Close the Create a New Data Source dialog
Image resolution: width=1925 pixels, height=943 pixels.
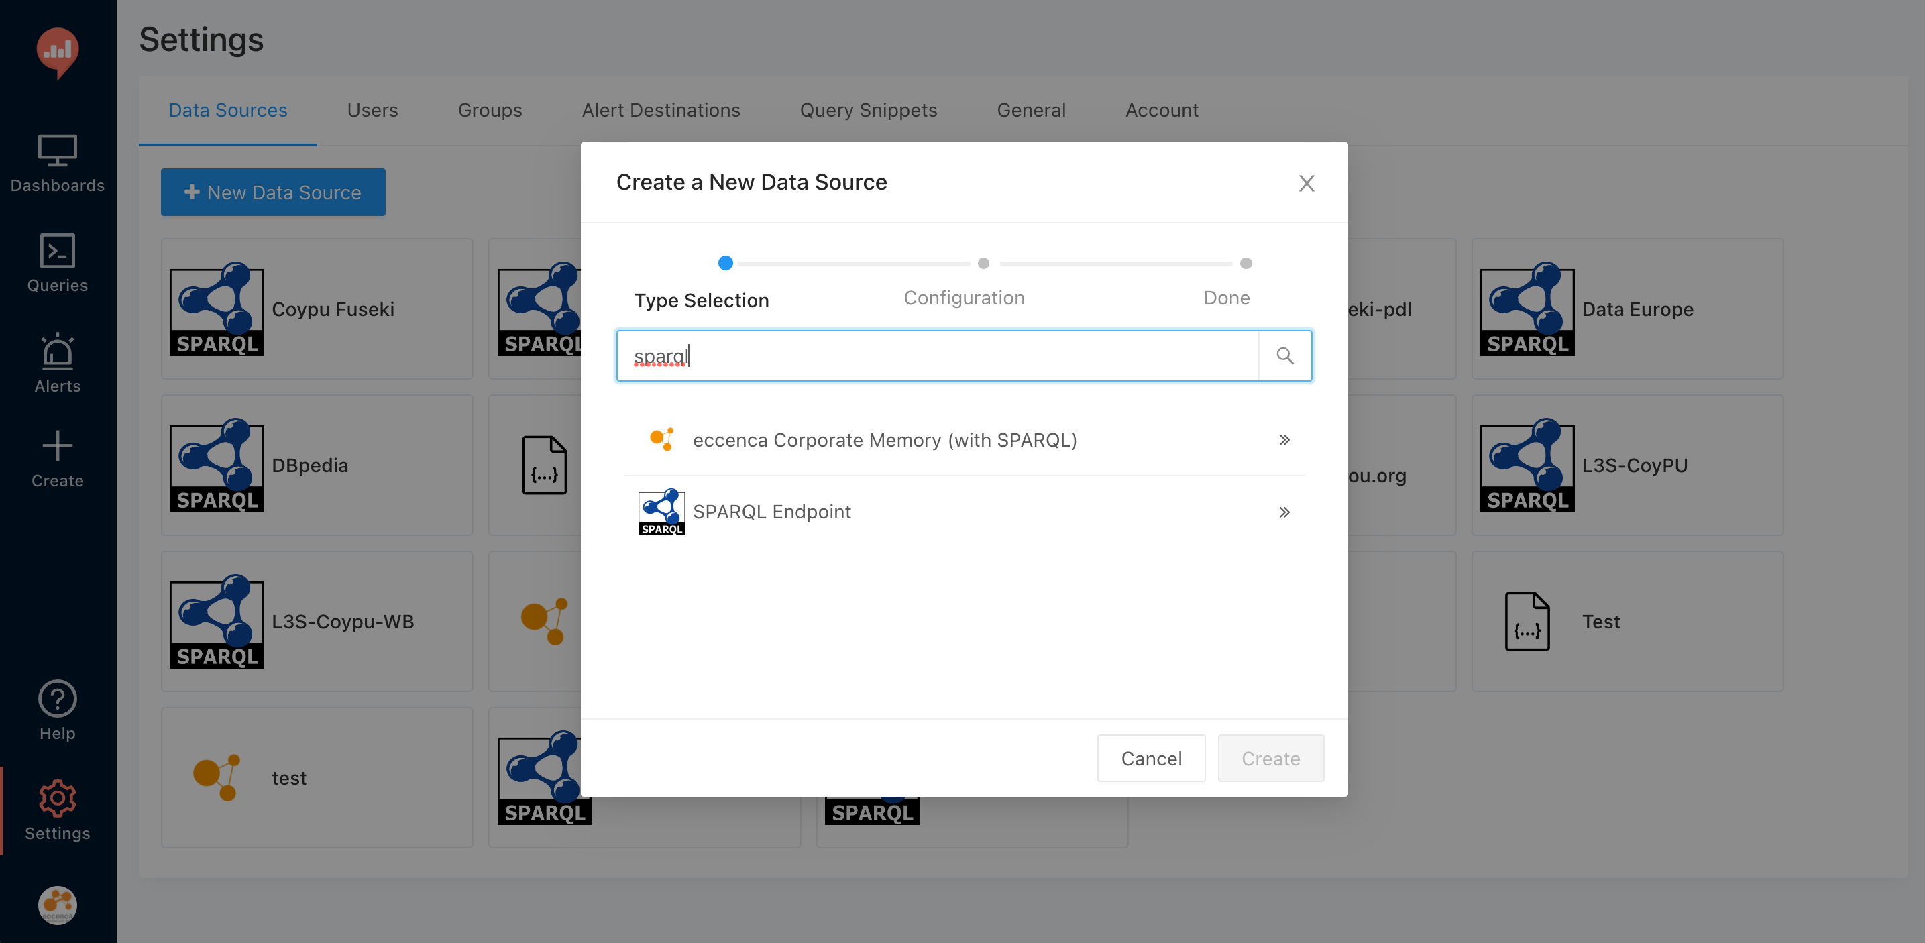tap(1305, 183)
